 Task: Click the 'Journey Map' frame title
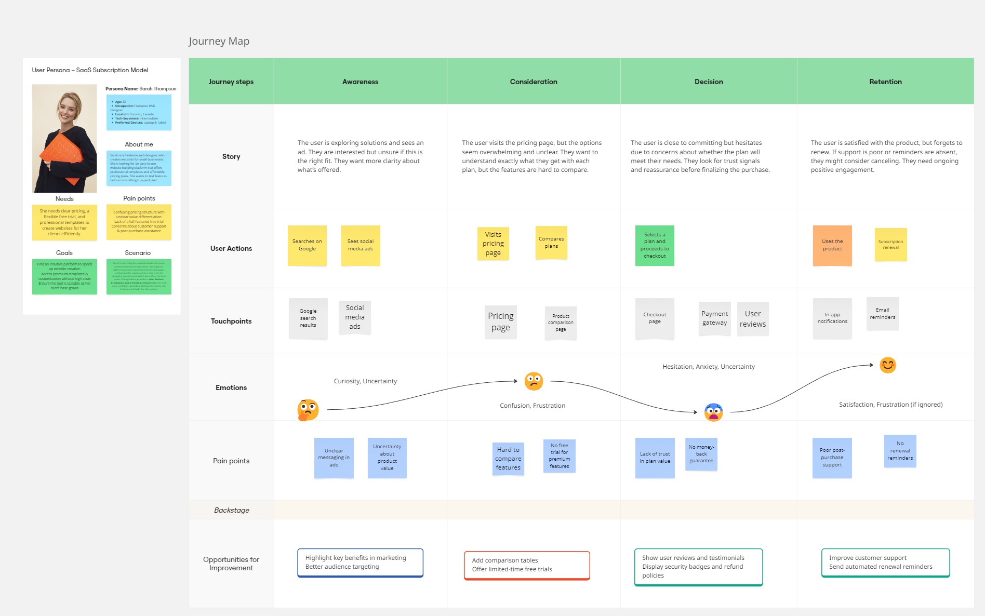click(219, 41)
